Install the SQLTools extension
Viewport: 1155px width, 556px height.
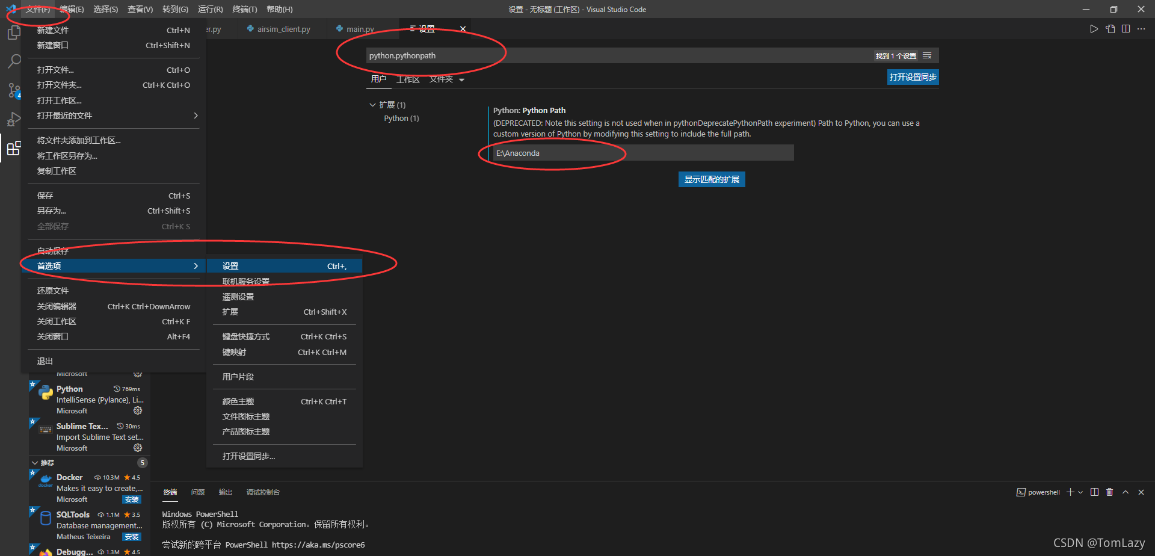(x=132, y=537)
